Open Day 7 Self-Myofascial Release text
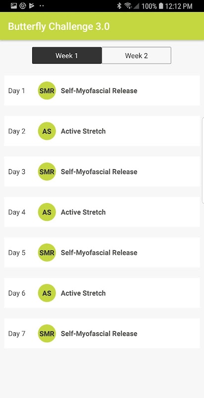This screenshot has height=398, width=204. pyautogui.click(x=99, y=333)
